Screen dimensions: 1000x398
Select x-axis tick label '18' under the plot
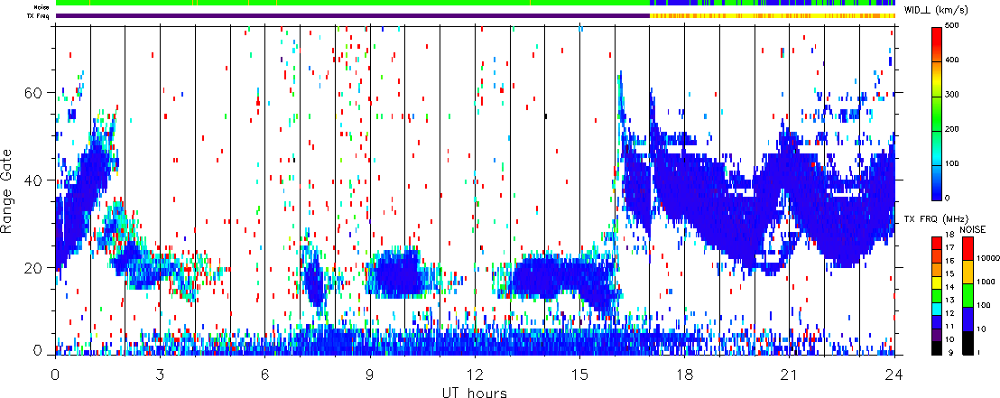(684, 375)
